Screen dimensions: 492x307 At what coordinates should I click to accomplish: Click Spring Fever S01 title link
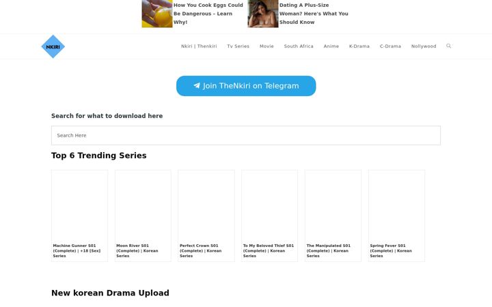pos(391,250)
